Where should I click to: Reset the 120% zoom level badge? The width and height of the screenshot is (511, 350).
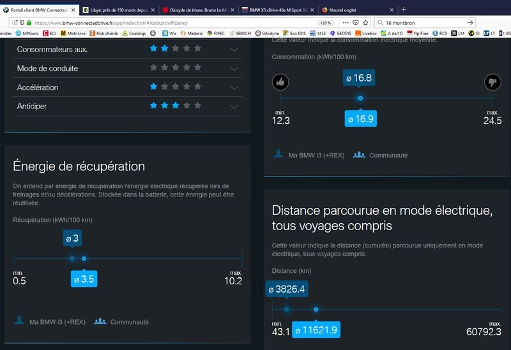pyautogui.click(x=325, y=23)
